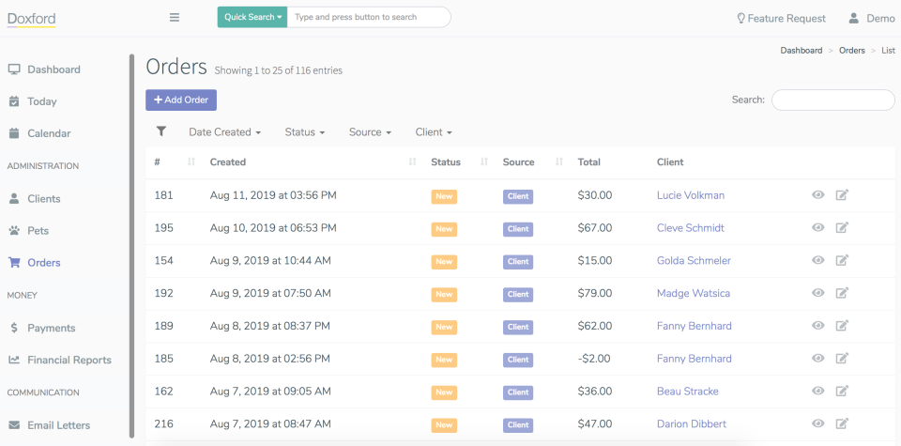Click the edit icon for order 195
The image size is (901, 446).
pyautogui.click(x=842, y=228)
